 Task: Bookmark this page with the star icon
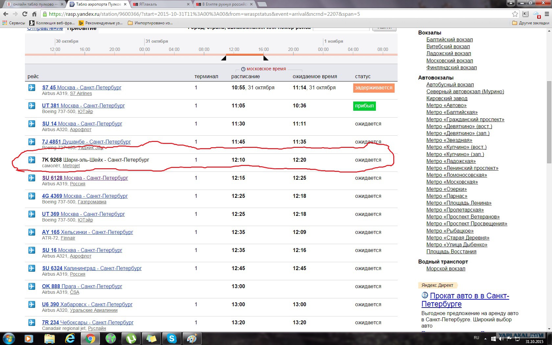[x=515, y=14]
